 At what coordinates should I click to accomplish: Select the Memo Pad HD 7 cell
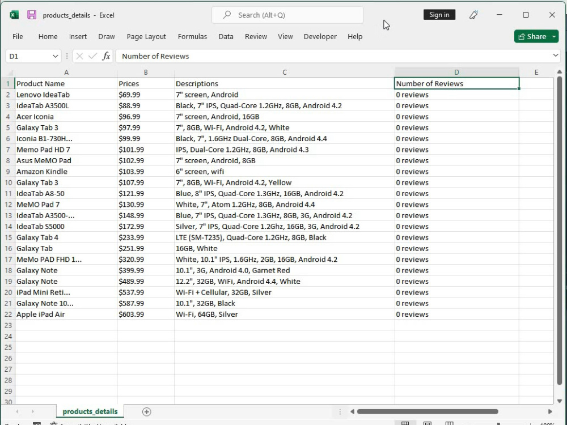point(66,150)
